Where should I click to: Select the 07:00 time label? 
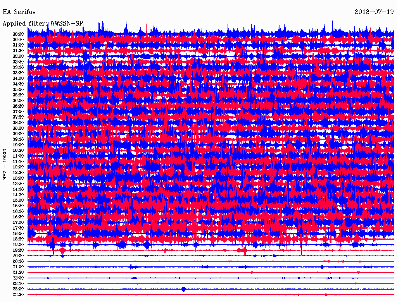tap(18, 112)
